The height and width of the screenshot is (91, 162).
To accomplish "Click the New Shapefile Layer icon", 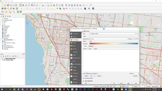I will pos(8,9).
